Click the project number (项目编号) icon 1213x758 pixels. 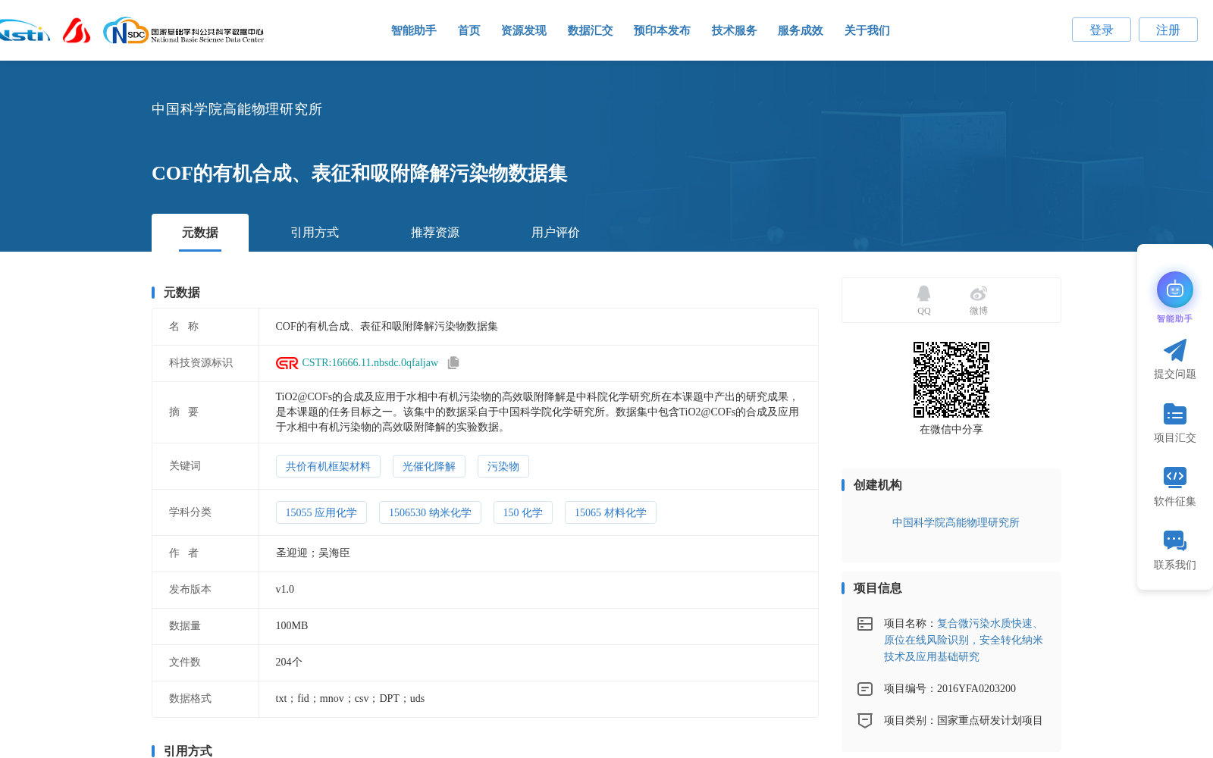[865, 689]
